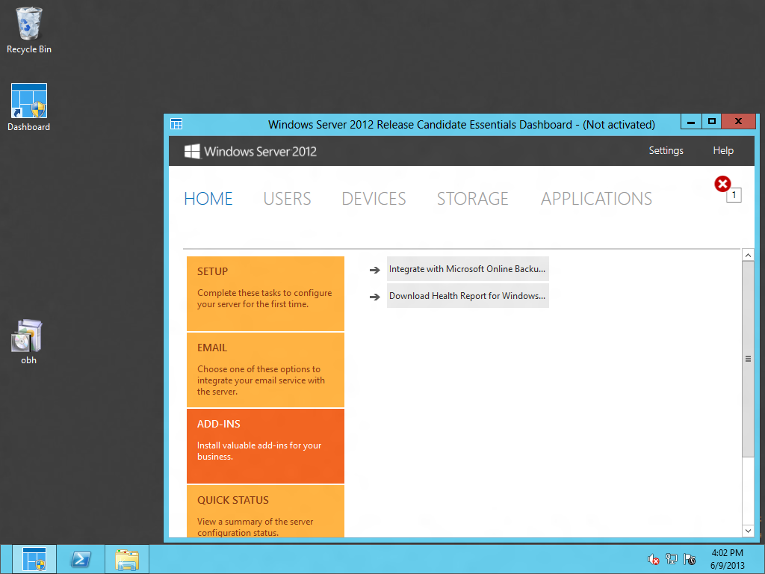This screenshot has width=765, height=574.
Task: Click the Dashboard window title bar icon
Action: [176, 124]
